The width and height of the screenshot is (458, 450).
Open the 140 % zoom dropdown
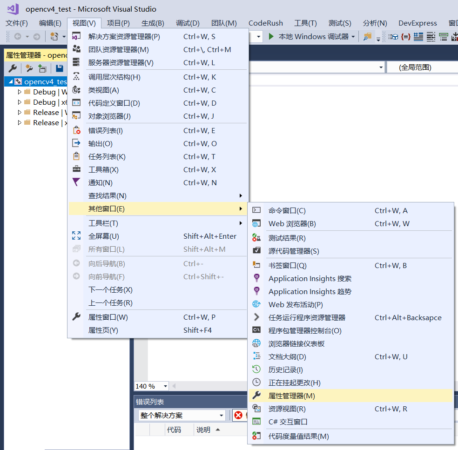tap(165, 386)
